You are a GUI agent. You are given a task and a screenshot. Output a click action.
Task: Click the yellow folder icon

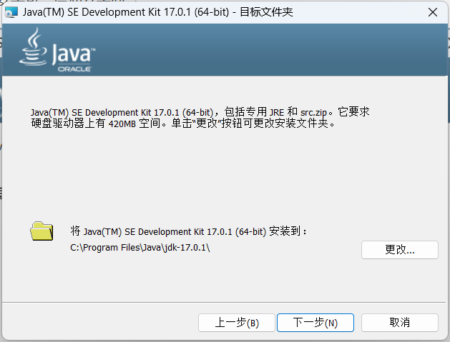[x=41, y=231]
